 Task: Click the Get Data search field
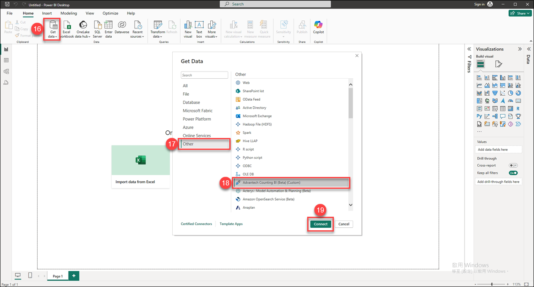205,75
